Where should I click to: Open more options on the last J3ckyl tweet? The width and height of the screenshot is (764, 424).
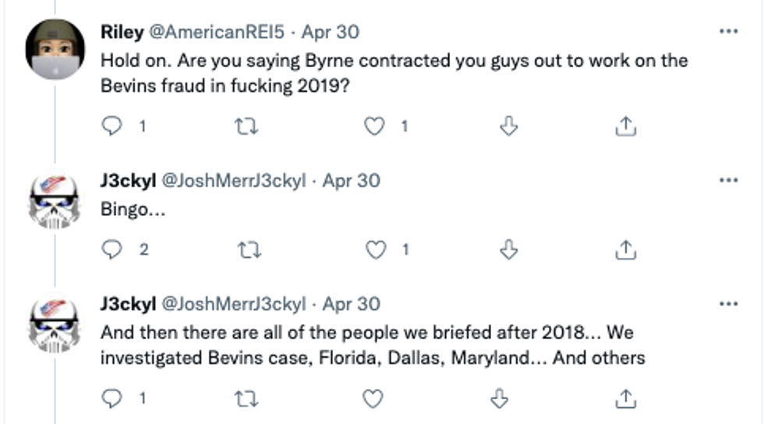tap(728, 303)
